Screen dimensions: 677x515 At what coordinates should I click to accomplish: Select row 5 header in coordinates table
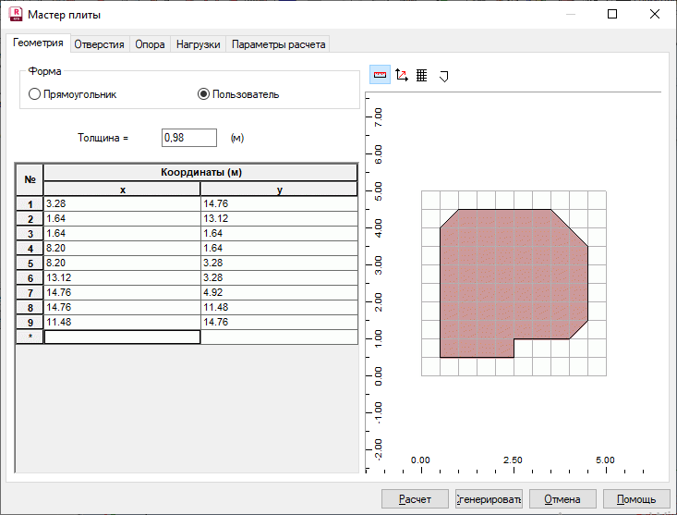click(30, 264)
